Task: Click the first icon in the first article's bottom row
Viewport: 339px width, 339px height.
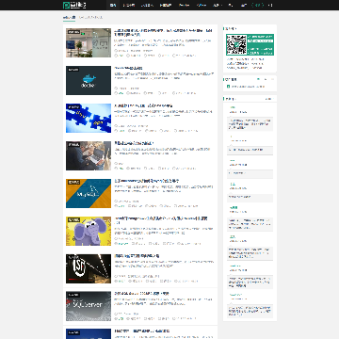Action: point(116,56)
